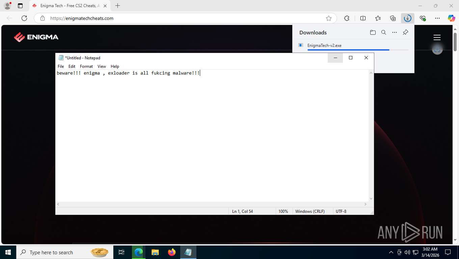Viewport: 459px width, 259px height.
Task: Open the Enigma site hamburger menu
Action: point(437,37)
